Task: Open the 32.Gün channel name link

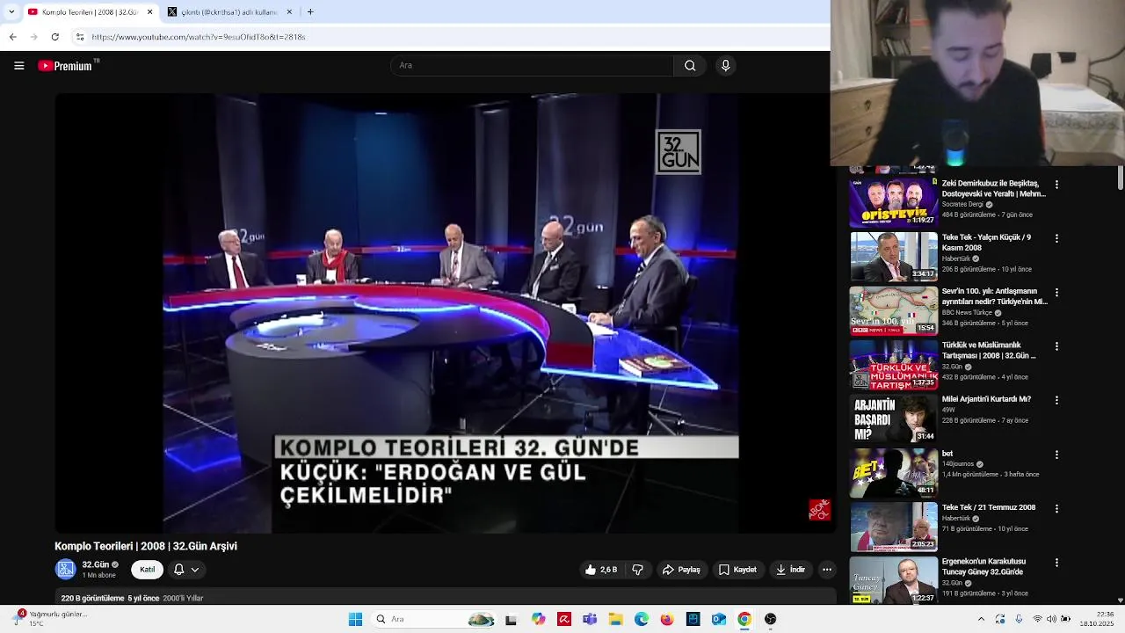Action: pyautogui.click(x=95, y=564)
